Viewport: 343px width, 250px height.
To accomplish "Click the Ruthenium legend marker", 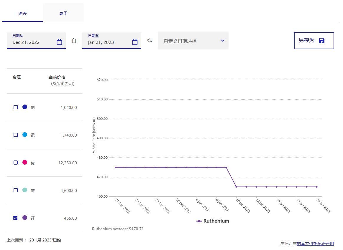I will click(199, 221).
